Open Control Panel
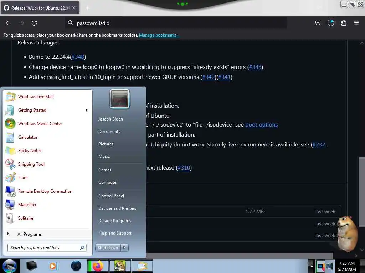365x273 pixels. (x=111, y=196)
